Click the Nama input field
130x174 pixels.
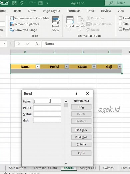47,101
